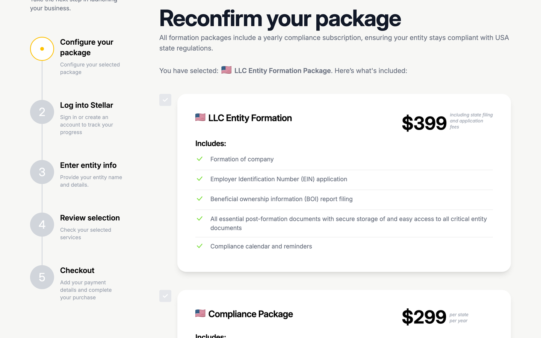Go to the Checkout step title

point(77,270)
